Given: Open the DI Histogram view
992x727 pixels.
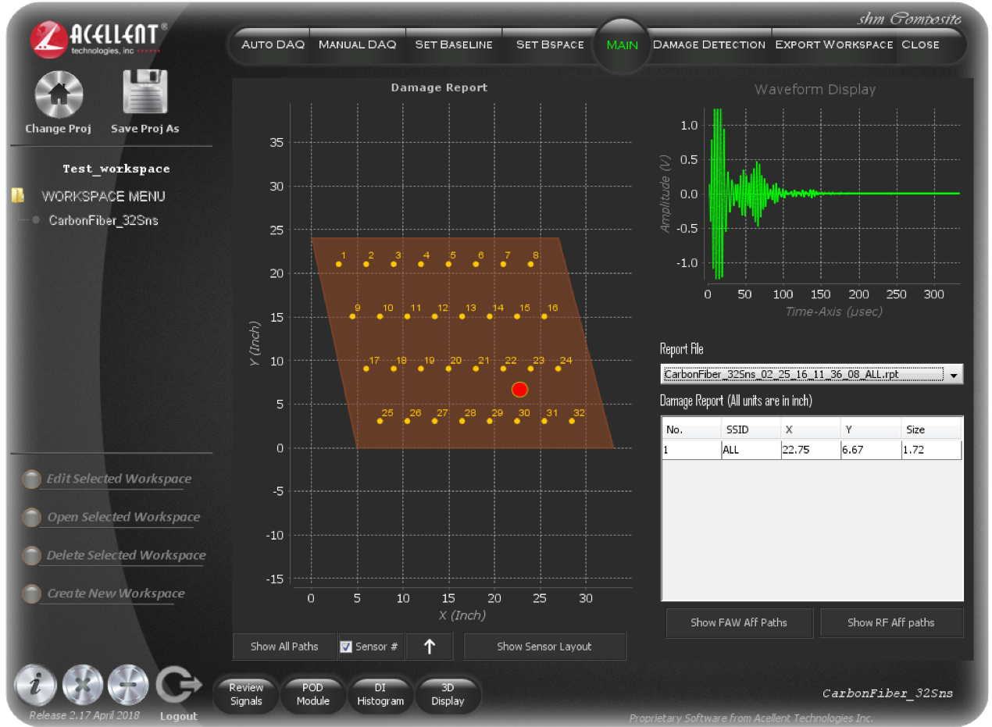Looking at the screenshot, I should (380, 693).
